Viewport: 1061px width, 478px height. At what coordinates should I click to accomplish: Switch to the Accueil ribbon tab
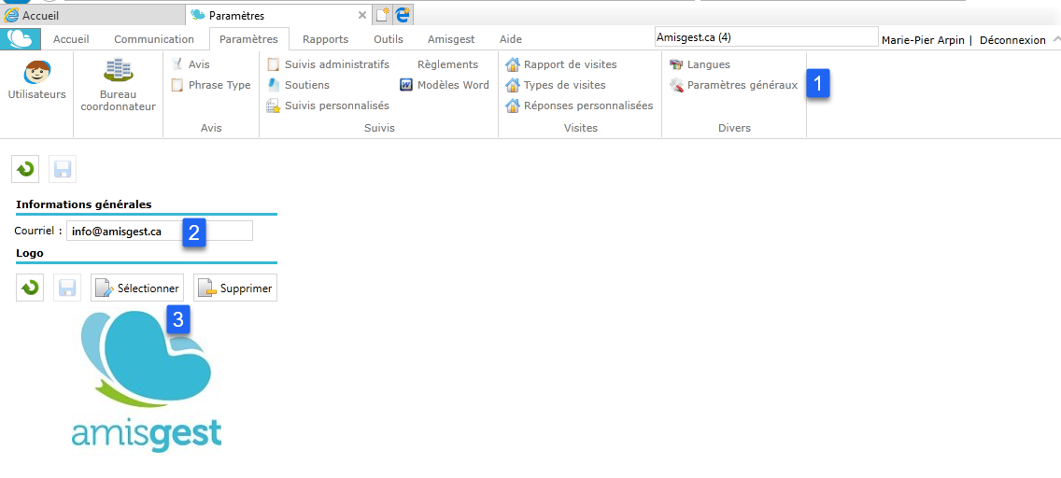(71, 39)
